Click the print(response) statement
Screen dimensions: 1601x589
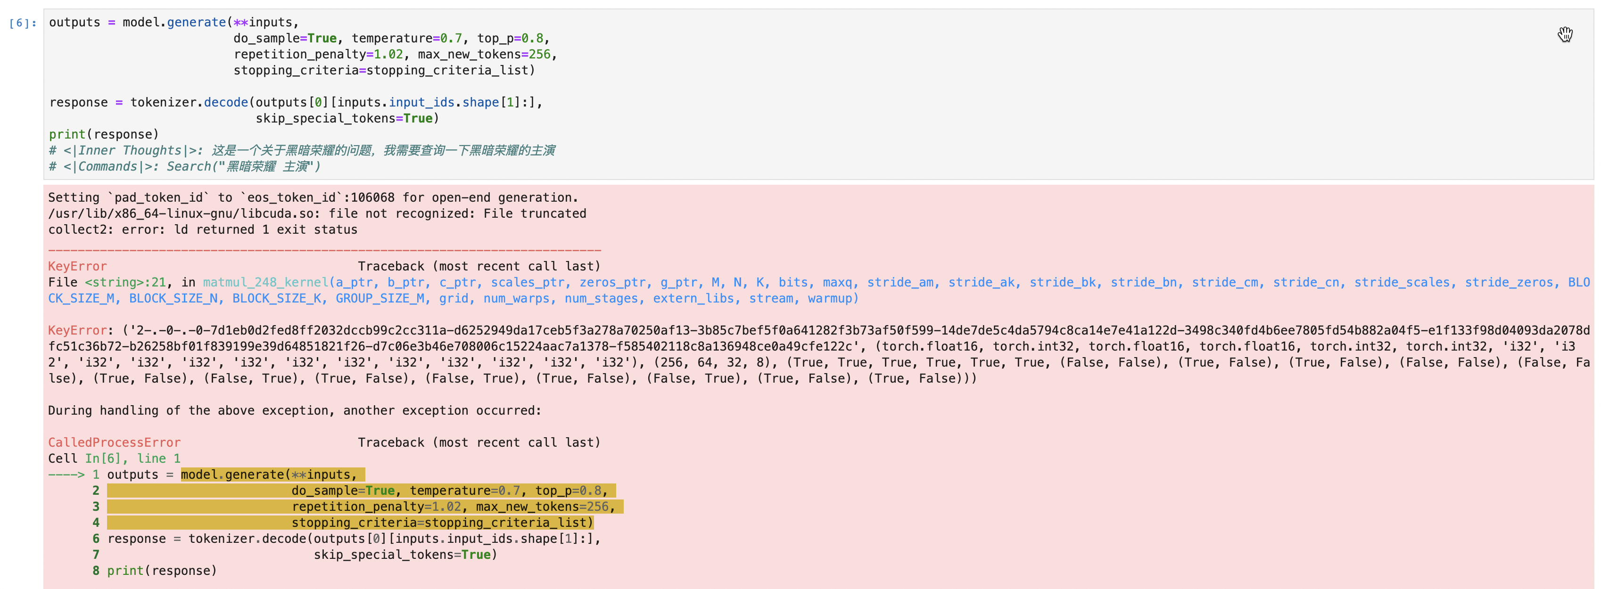pyautogui.click(x=103, y=133)
